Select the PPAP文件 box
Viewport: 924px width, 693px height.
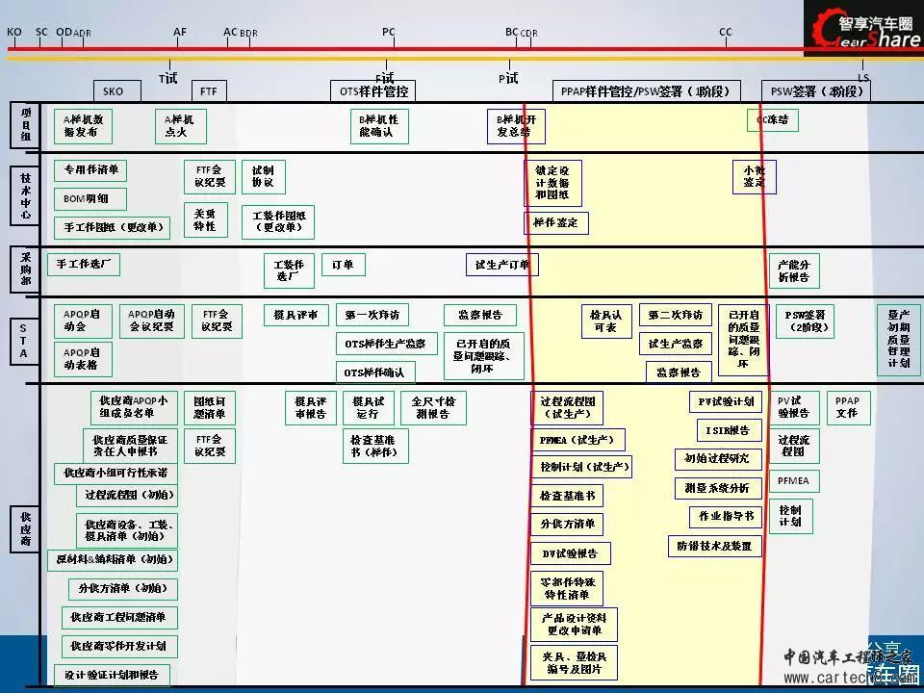847,406
